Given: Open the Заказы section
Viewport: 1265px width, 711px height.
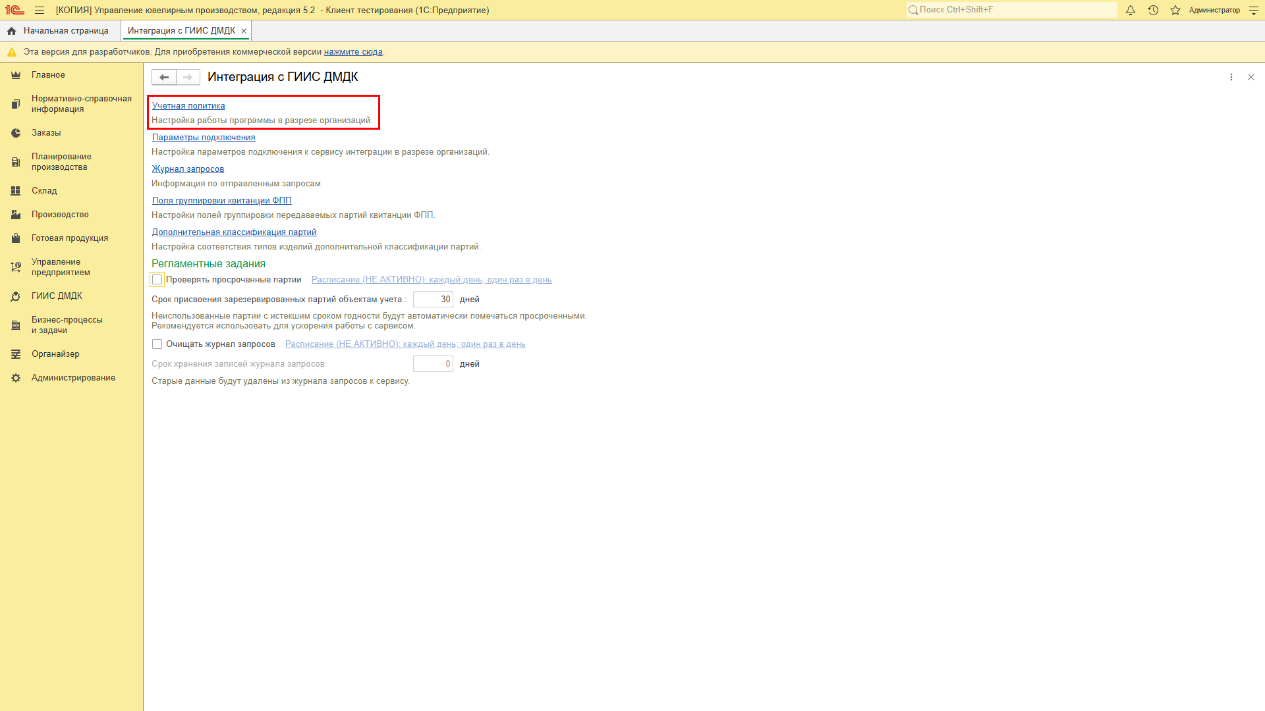Looking at the screenshot, I should coord(46,133).
